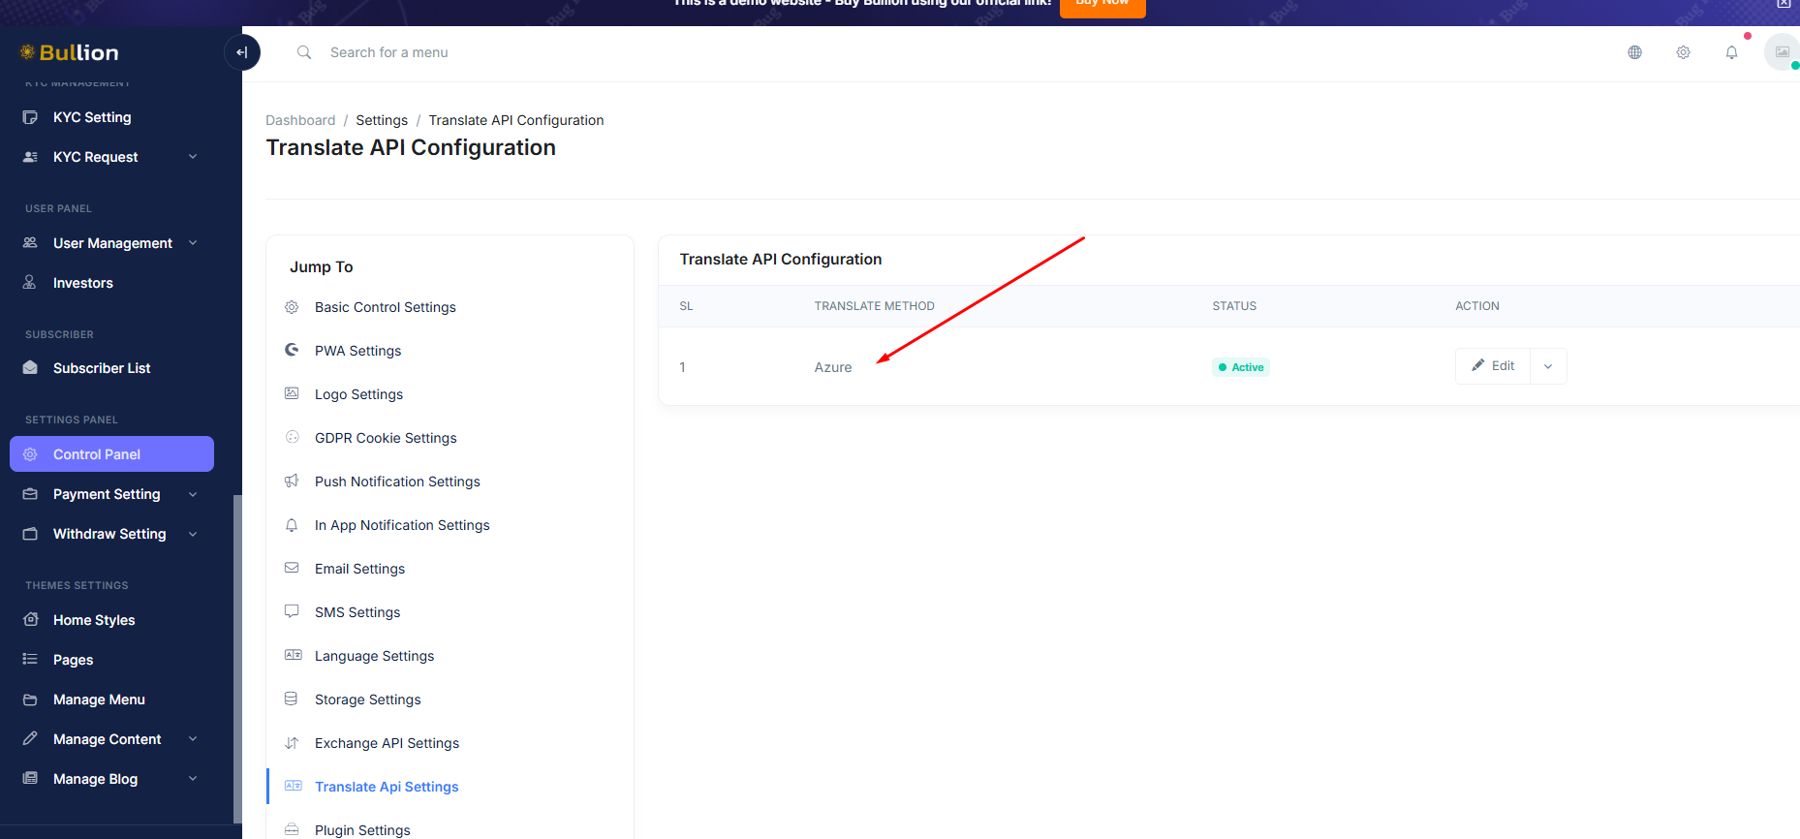Click the Email Settings envelope icon
This screenshot has height=839, width=1800.
pos(292,568)
